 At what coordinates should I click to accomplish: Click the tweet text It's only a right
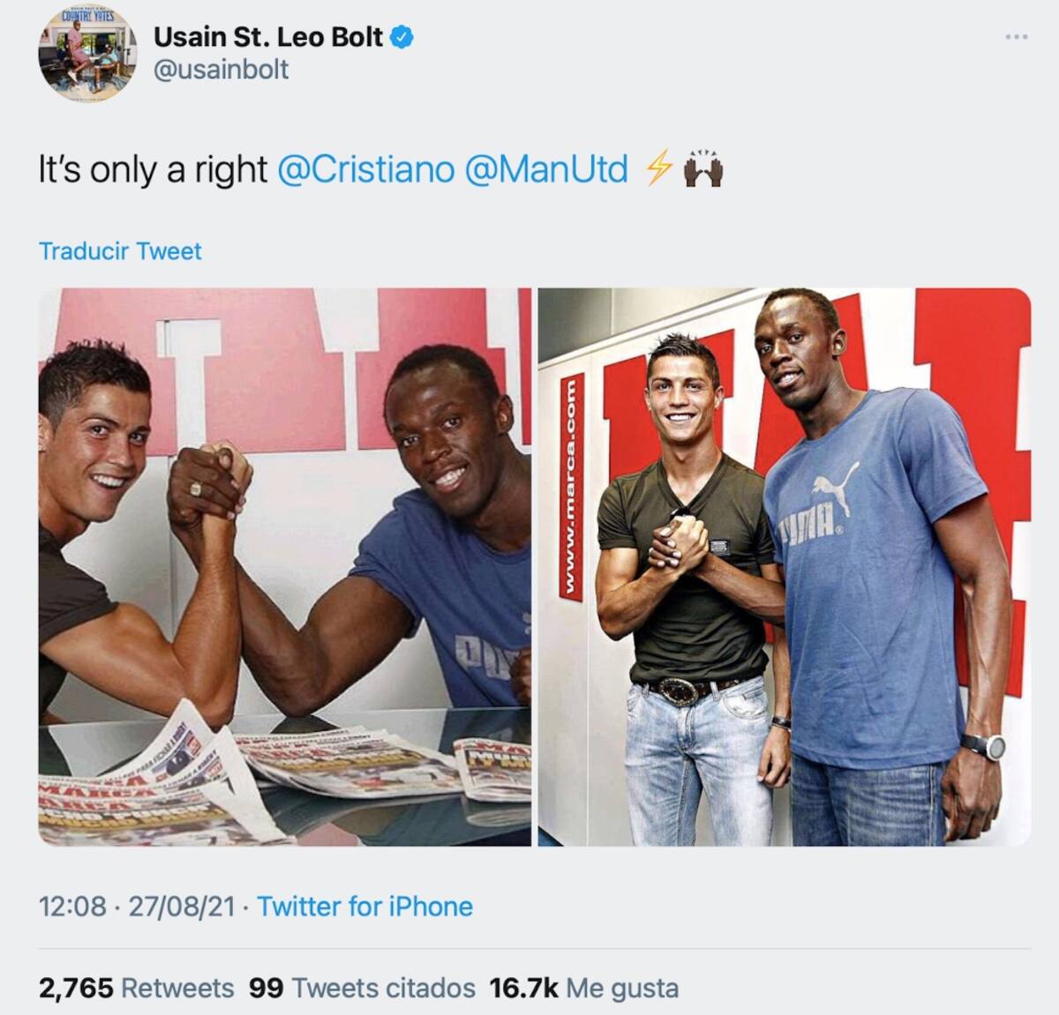pyautogui.click(x=153, y=168)
